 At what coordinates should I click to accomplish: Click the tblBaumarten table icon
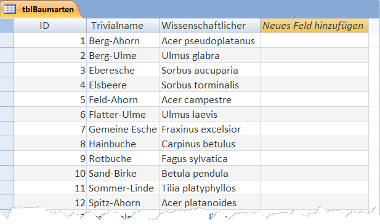click(x=10, y=9)
